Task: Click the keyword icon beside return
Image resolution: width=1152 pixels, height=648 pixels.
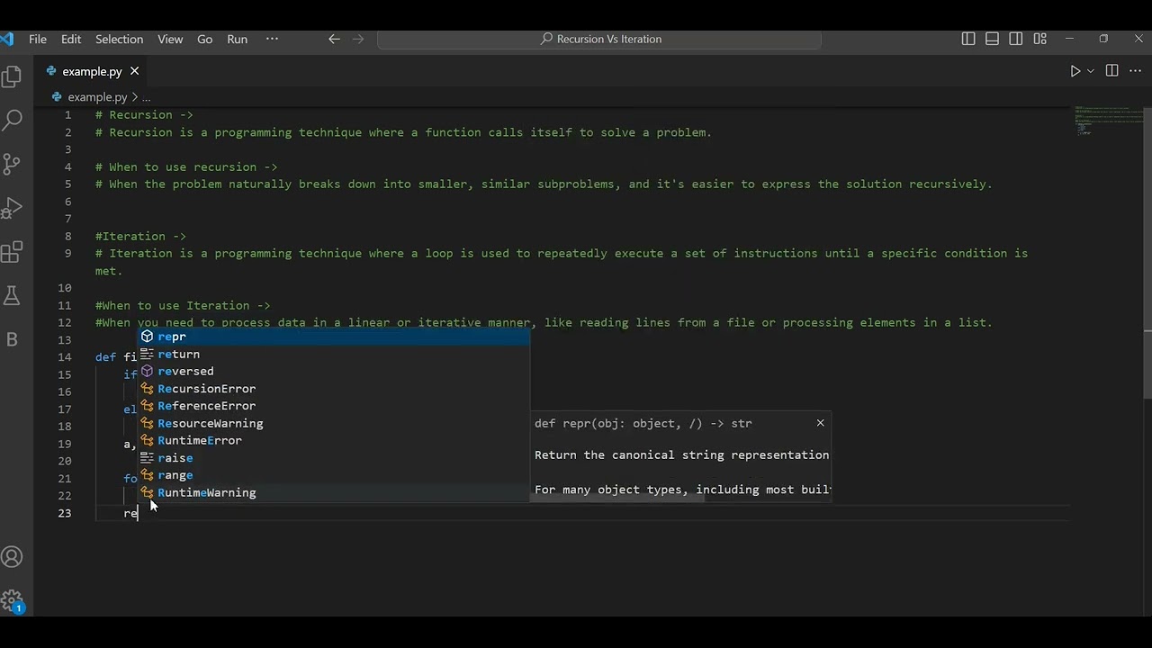Action: (x=147, y=354)
